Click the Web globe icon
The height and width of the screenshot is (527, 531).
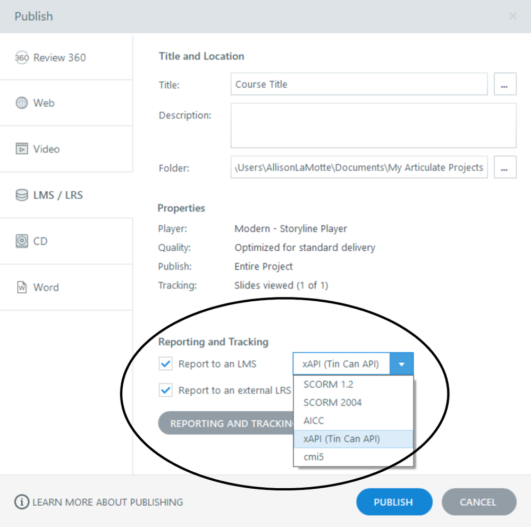(x=22, y=103)
